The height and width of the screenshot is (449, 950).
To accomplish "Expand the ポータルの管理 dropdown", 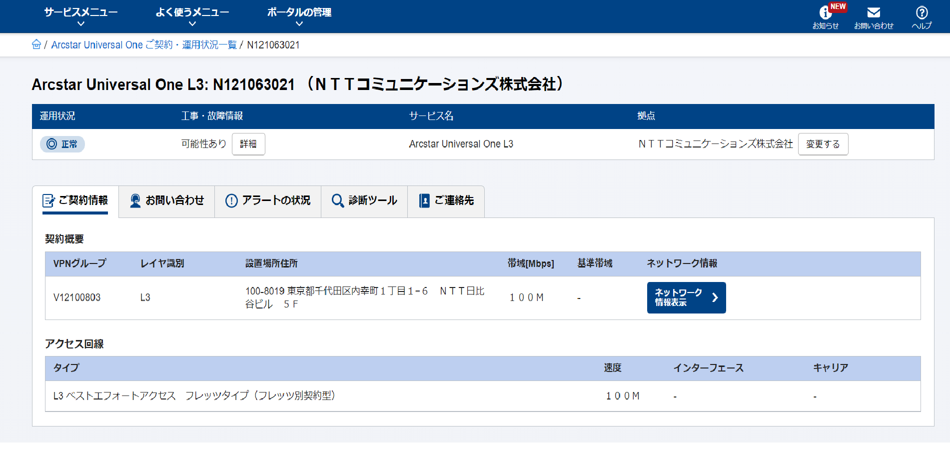I will click(x=299, y=16).
